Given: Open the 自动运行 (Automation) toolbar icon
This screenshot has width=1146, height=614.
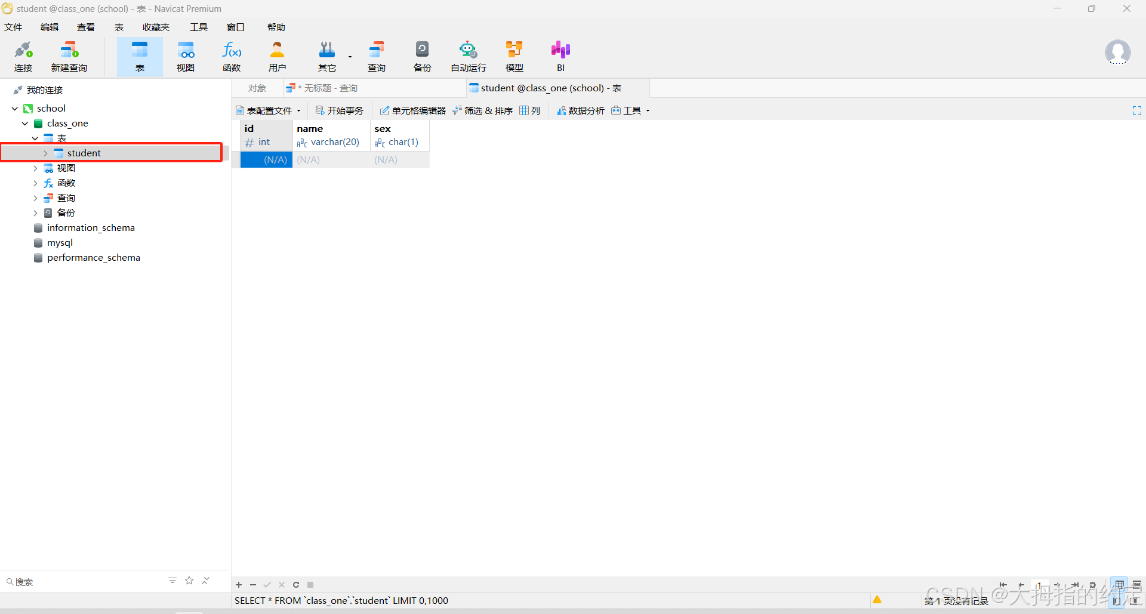Looking at the screenshot, I should pyautogui.click(x=468, y=56).
